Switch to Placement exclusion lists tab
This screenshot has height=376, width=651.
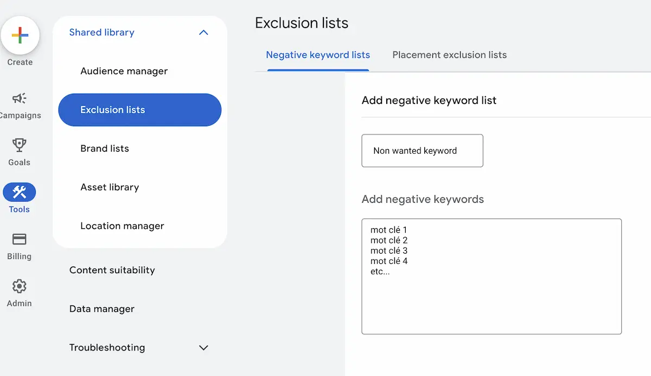click(450, 55)
